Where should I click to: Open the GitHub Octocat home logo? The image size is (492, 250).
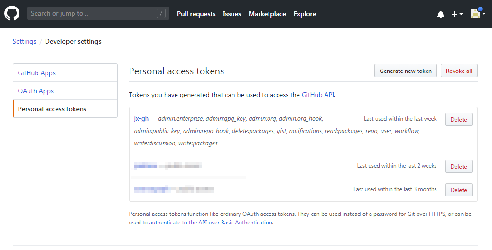click(12, 13)
